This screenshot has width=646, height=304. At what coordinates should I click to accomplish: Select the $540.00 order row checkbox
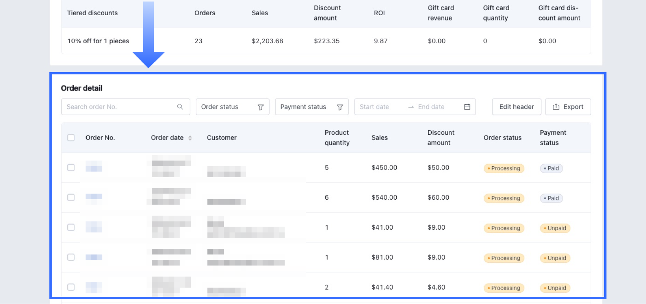point(71,197)
